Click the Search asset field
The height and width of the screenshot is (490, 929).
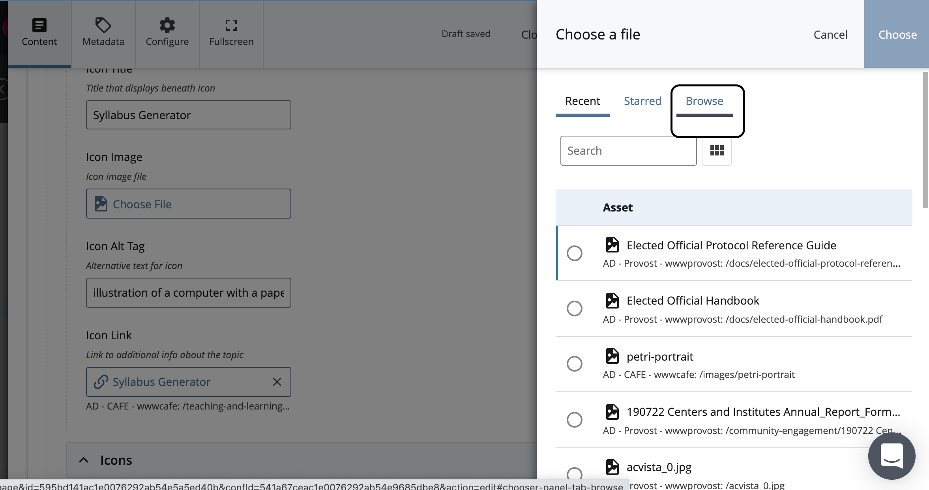[628, 151]
